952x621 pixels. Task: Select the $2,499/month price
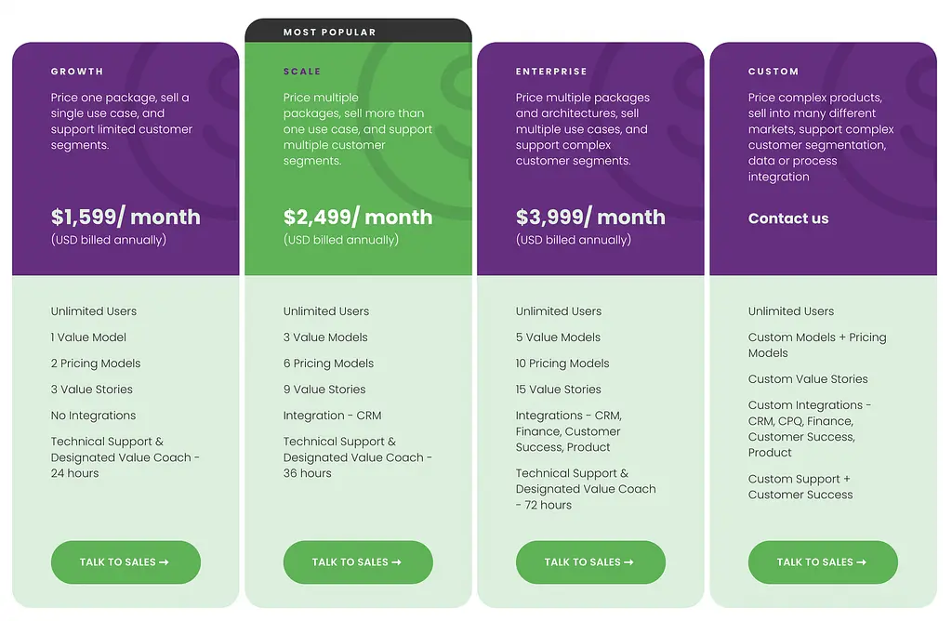coord(358,218)
